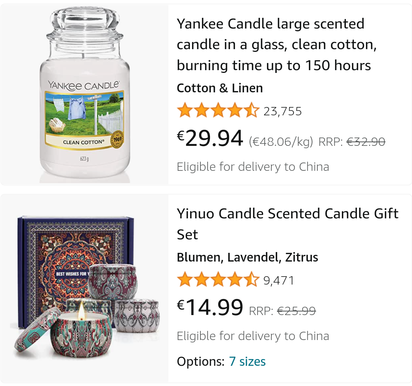Select the Cotton & Linen scent label
Screen dimensions: 412x386
220,88
